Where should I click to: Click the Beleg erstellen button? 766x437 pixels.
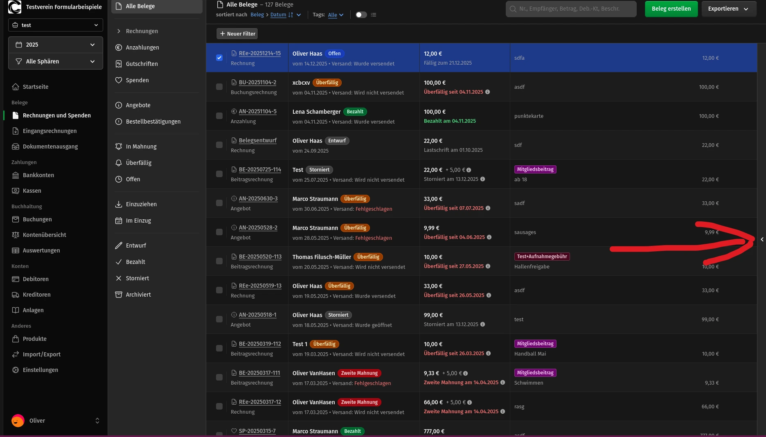[x=671, y=9]
